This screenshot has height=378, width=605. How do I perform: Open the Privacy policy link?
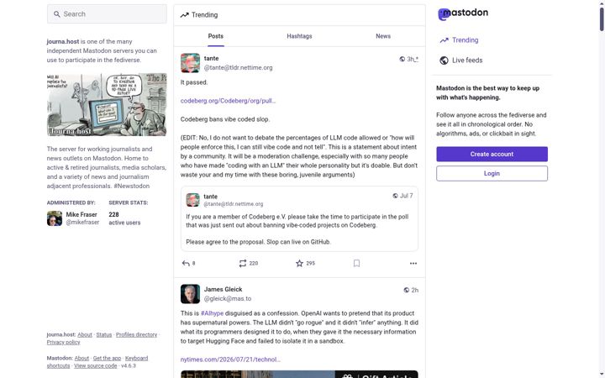point(63,343)
